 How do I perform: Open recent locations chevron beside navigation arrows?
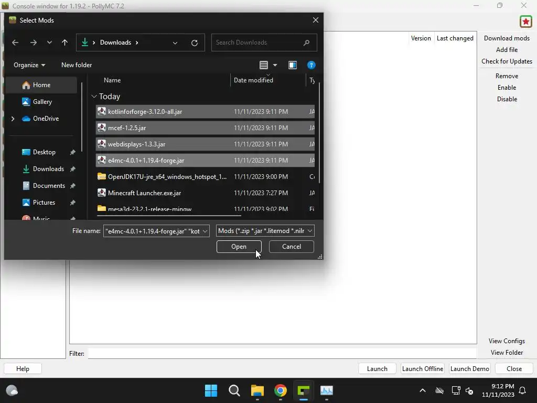49,43
